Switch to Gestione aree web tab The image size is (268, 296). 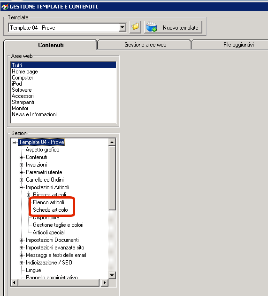pos(145,45)
